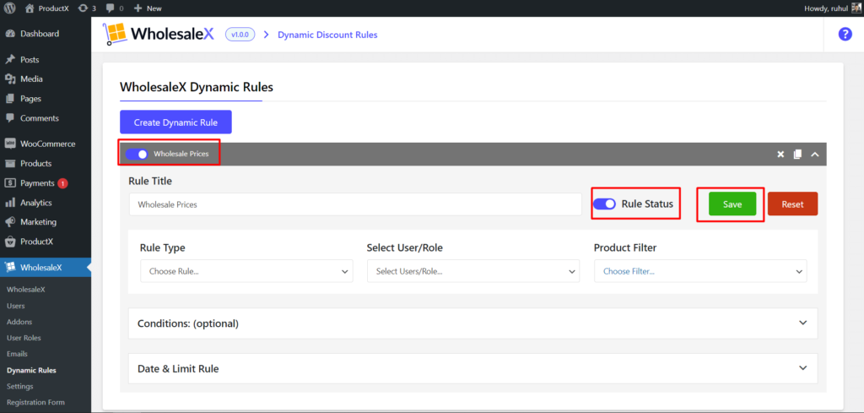864x413 pixels.
Task: Open the Emails submenu item
Action: click(x=17, y=353)
